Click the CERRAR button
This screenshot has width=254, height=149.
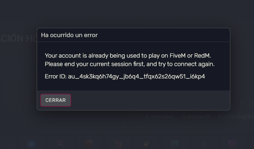click(x=56, y=100)
